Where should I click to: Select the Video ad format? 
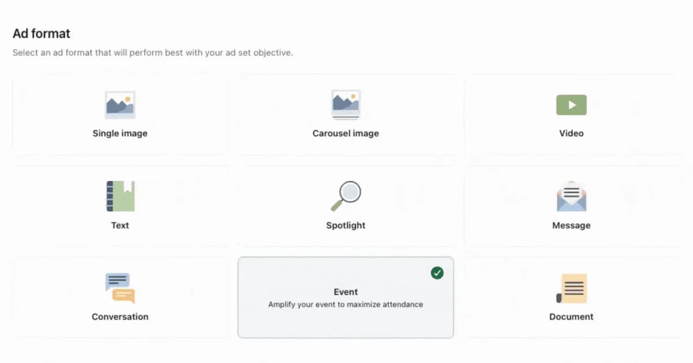point(571,114)
